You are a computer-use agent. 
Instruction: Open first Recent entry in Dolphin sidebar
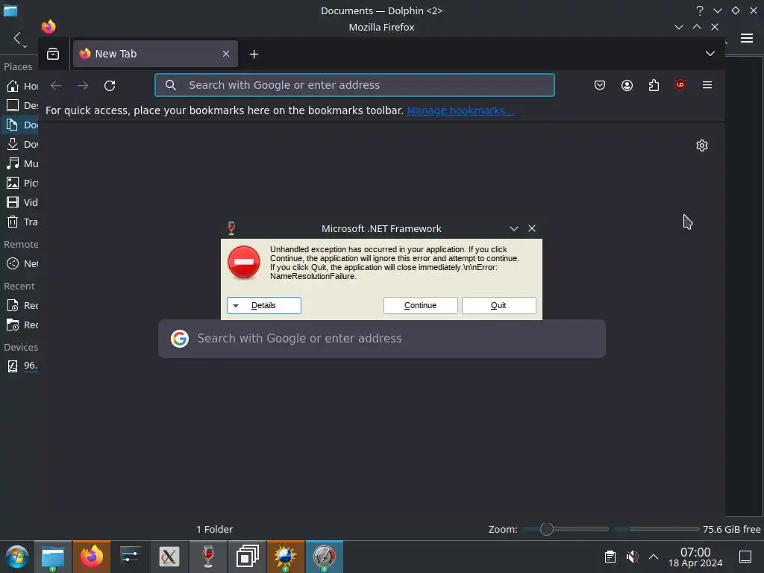click(x=22, y=305)
